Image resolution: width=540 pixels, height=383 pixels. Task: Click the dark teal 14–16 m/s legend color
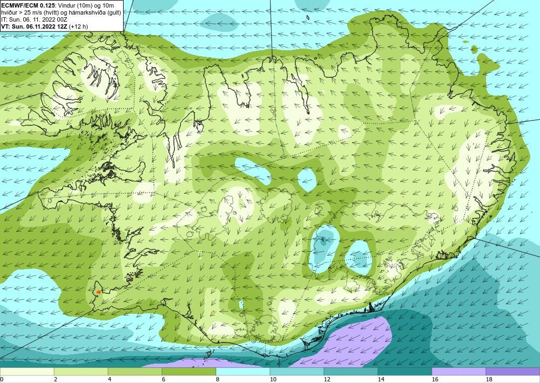[405, 372]
